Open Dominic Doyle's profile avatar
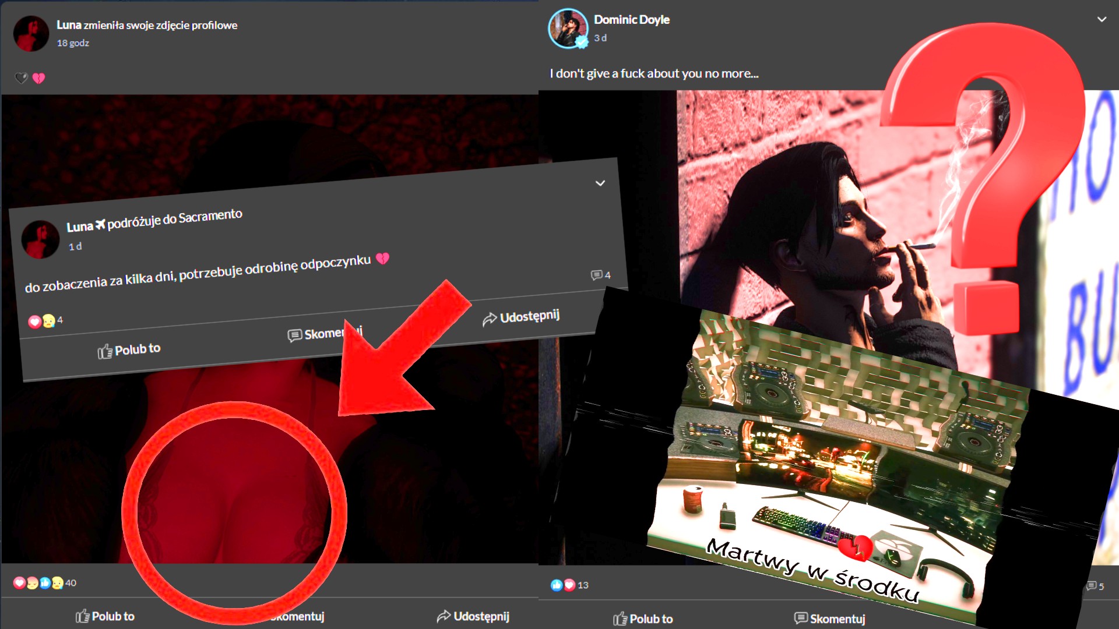The width and height of the screenshot is (1119, 629). (x=568, y=29)
